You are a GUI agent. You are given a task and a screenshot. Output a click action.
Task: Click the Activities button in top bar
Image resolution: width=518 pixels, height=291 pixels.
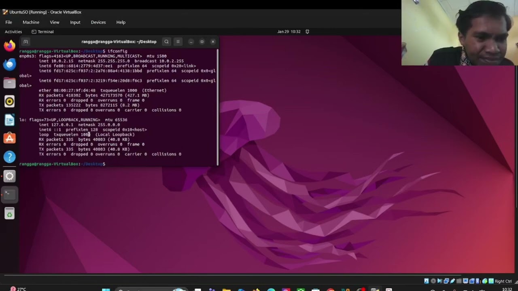click(x=13, y=32)
